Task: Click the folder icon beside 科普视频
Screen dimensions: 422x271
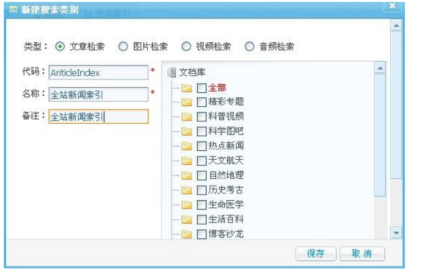Action: point(186,116)
